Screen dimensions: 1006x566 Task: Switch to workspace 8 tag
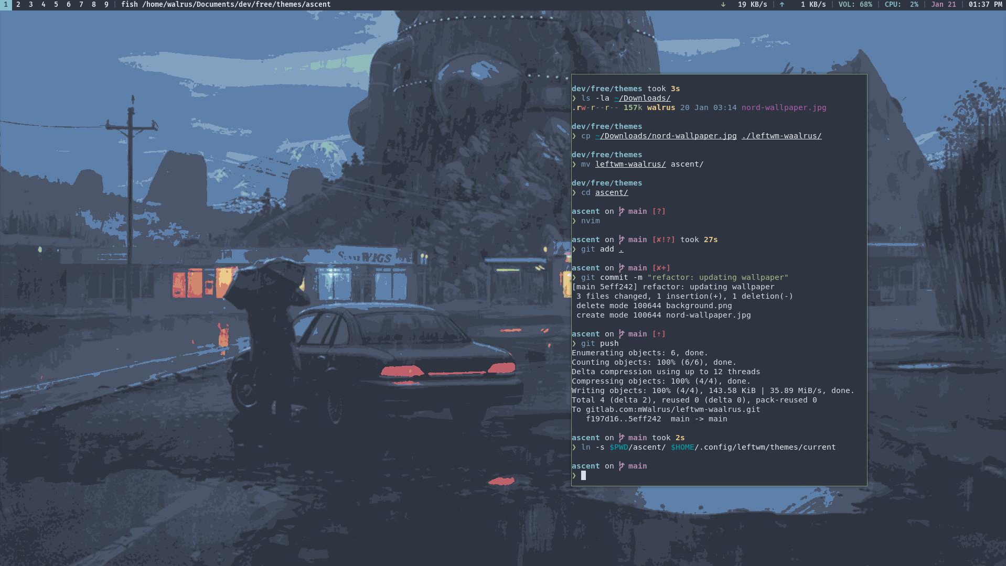94,5
